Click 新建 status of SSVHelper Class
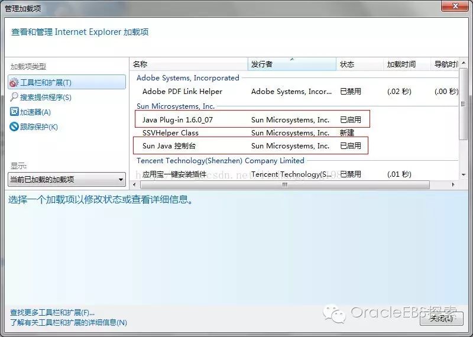The width and height of the screenshot is (473, 337). coord(347,133)
